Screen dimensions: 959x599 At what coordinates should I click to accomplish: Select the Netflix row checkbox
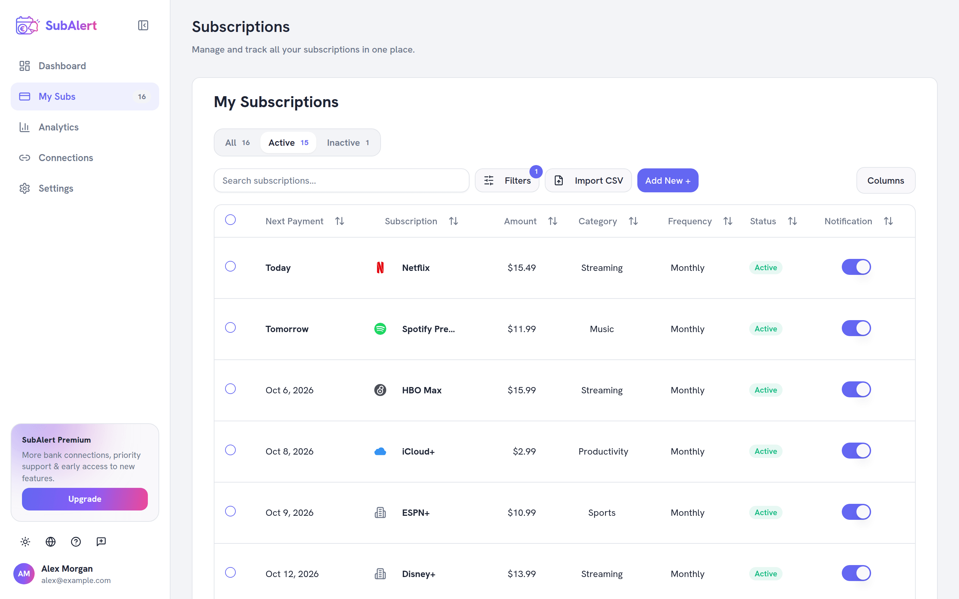[230, 266]
